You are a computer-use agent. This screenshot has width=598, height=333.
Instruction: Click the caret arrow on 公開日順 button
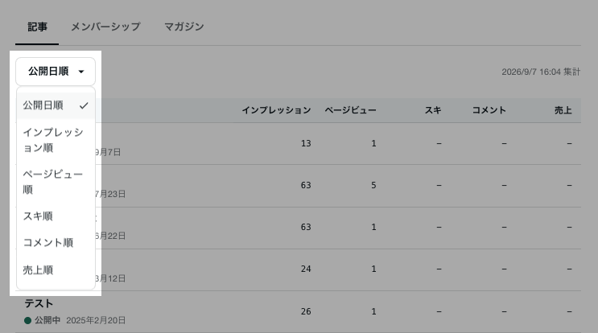point(80,72)
